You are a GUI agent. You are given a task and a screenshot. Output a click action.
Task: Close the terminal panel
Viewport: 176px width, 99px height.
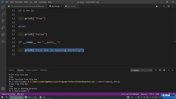[173, 70]
